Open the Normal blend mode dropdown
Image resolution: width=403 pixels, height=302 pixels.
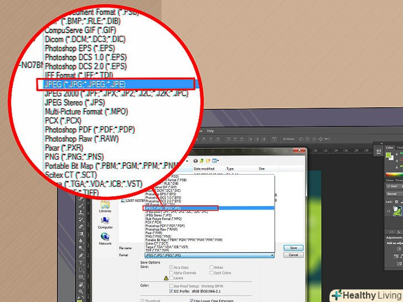click(394, 194)
